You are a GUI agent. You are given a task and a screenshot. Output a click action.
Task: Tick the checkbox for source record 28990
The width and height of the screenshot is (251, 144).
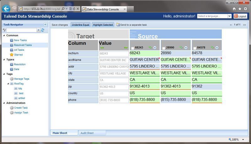tap(163, 48)
